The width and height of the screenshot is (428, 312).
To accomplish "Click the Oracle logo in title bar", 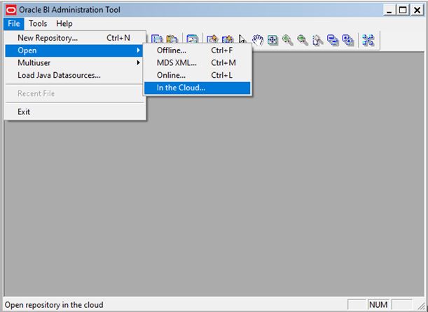I will point(11,10).
